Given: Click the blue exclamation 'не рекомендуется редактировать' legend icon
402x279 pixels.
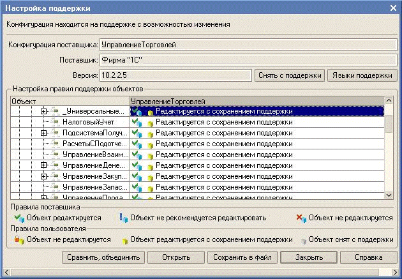Looking at the screenshot, I should [124, 218].
